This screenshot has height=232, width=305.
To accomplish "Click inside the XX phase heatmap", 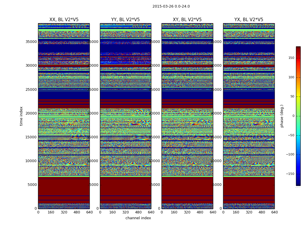I will click(x=64, y=116).
